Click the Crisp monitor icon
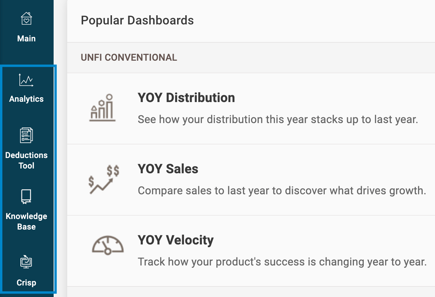 click(26, 262)
